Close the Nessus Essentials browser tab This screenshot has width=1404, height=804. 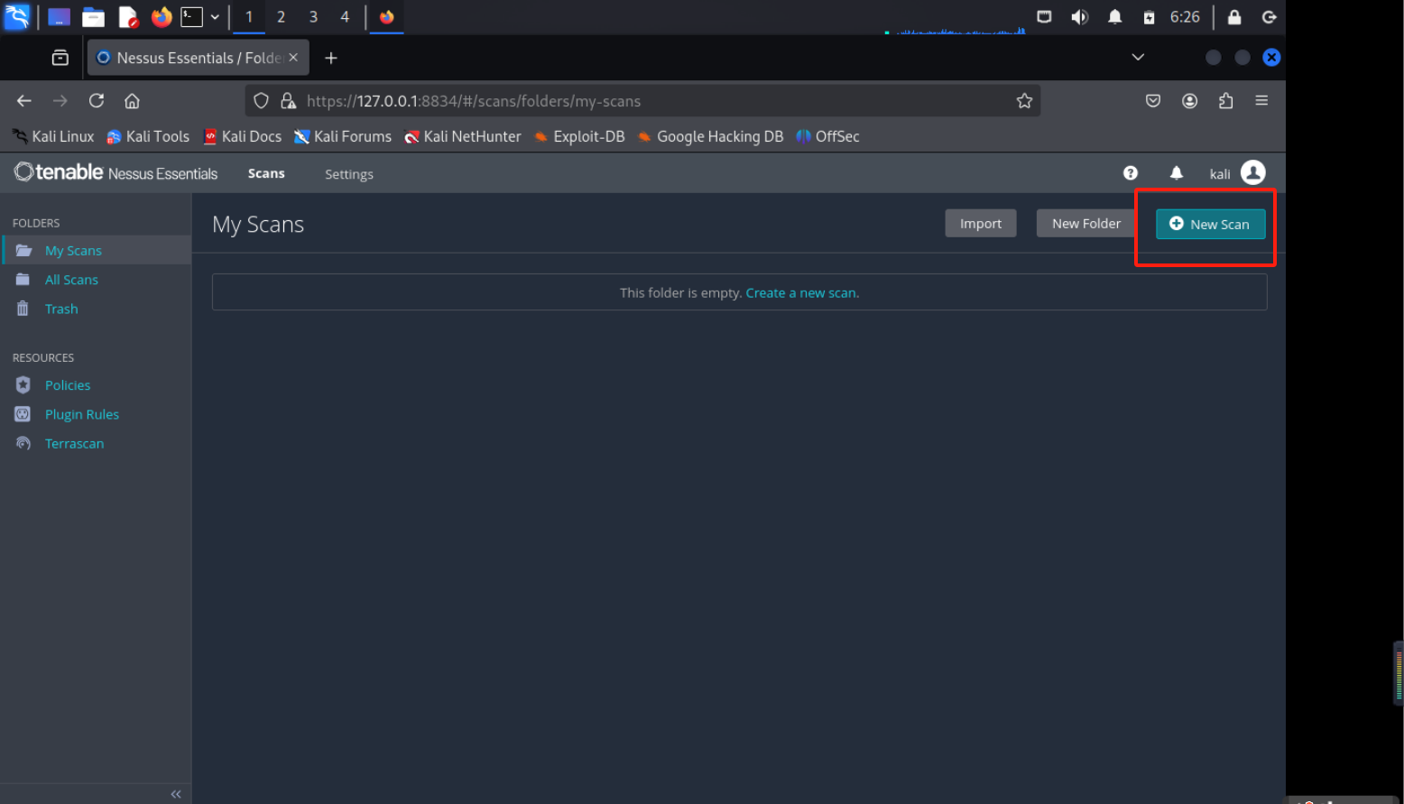(293, 58)
